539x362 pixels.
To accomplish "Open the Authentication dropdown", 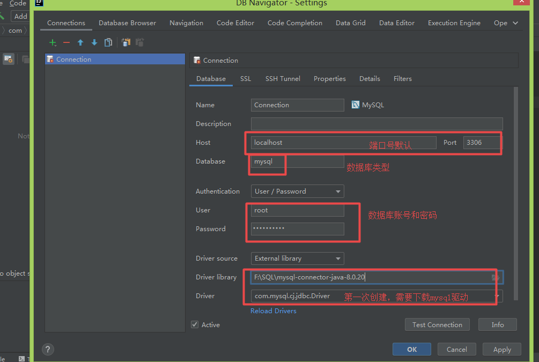I will coord(297,191).
